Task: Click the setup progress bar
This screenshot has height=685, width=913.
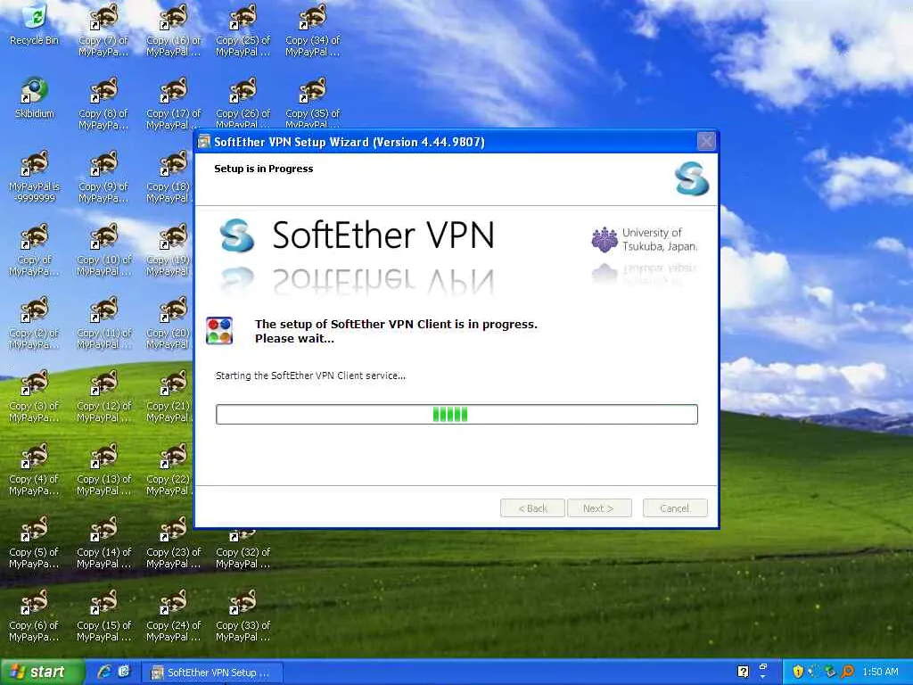Action: click(x=456, y=414)
